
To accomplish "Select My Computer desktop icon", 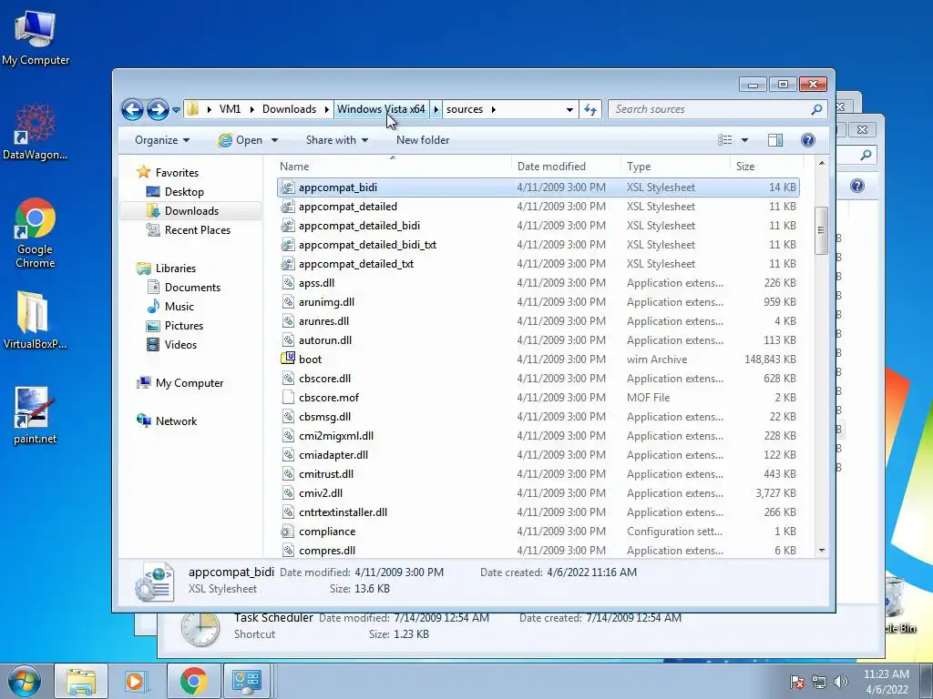I will pos(36,38).
